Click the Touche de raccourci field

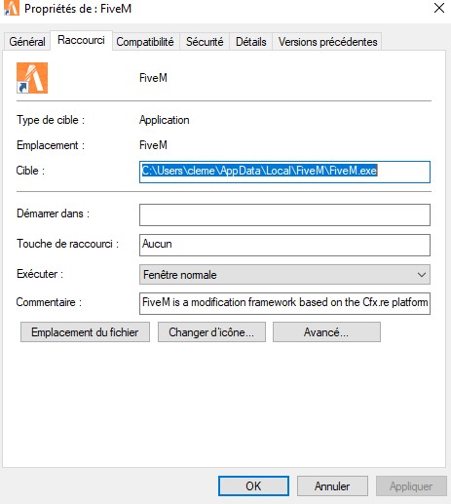coord(284,245)
